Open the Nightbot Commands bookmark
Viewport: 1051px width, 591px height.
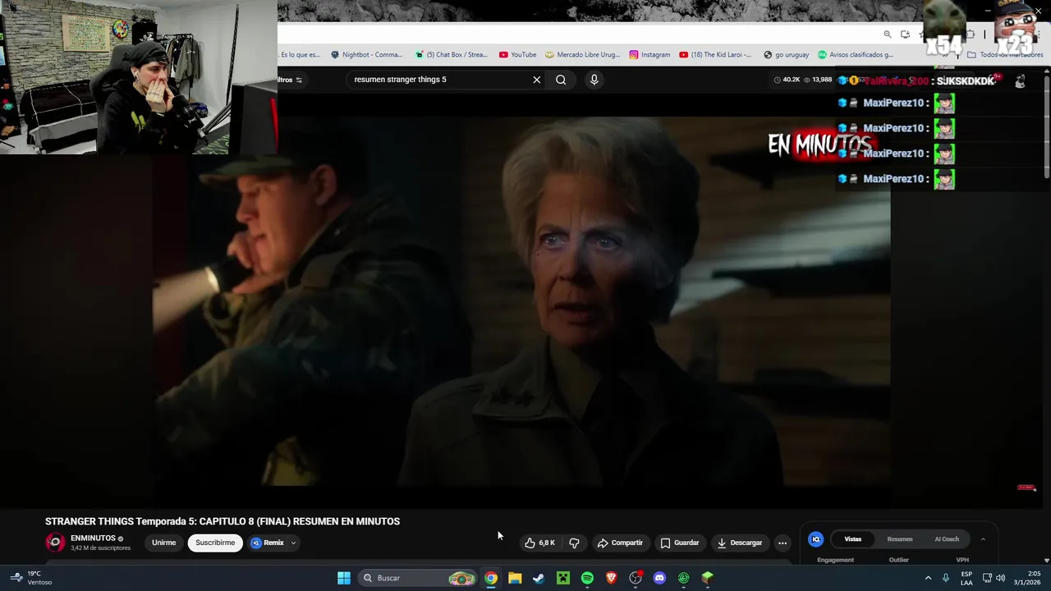(366, 55)
